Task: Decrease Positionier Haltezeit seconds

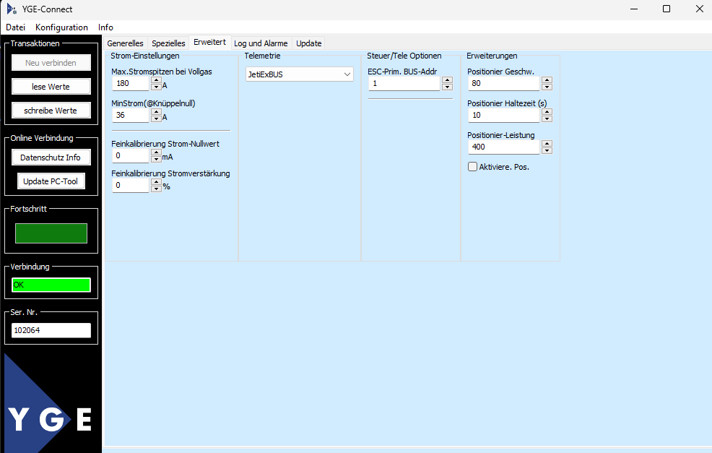Action: click(547, 118)
